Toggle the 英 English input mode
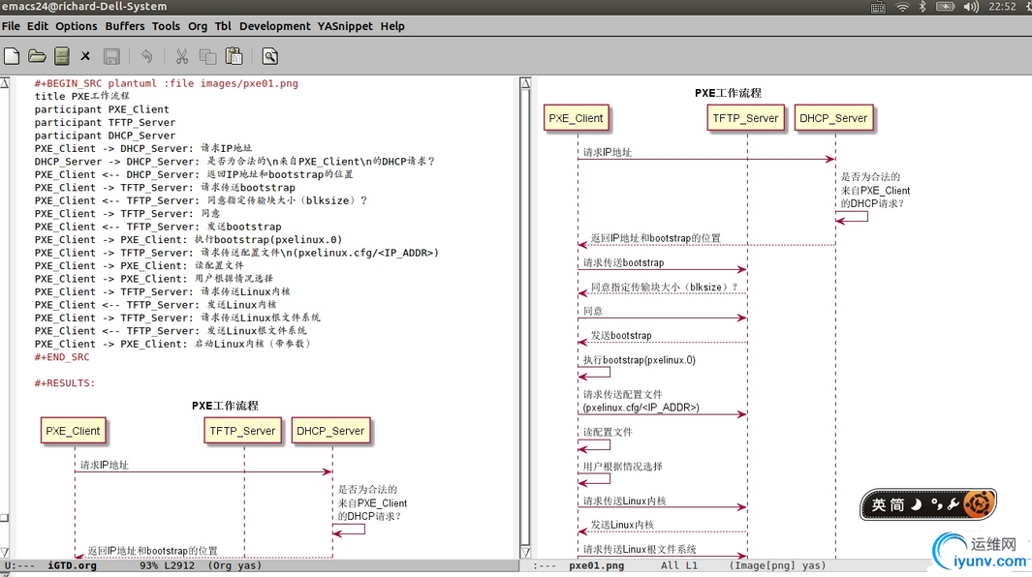1032x577 pixels. 878,504
